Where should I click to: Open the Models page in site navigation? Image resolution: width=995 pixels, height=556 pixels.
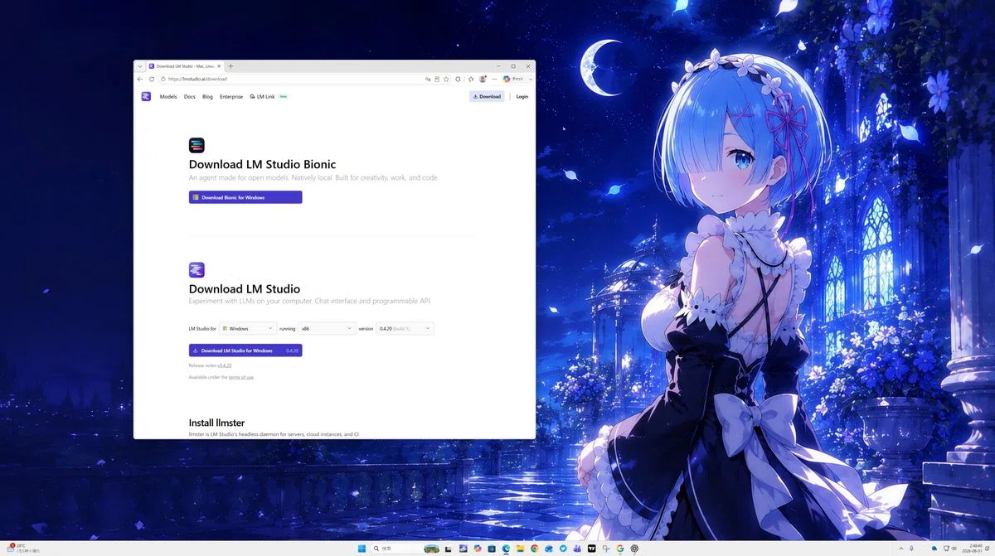coord(168,97)
